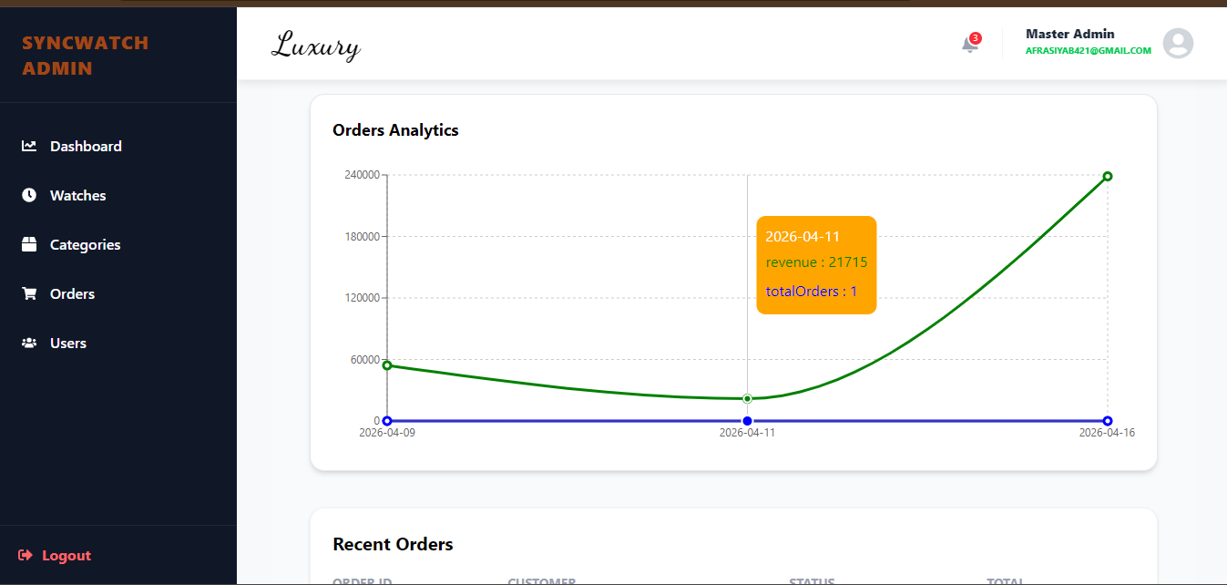Screen dimensions: 1227x585
Task: Click the Orders shopping cart icon
Action: click(29, 293)
